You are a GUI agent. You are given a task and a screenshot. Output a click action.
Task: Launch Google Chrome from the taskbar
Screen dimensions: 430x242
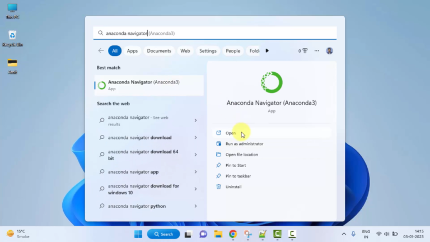[x=233, y=234]
